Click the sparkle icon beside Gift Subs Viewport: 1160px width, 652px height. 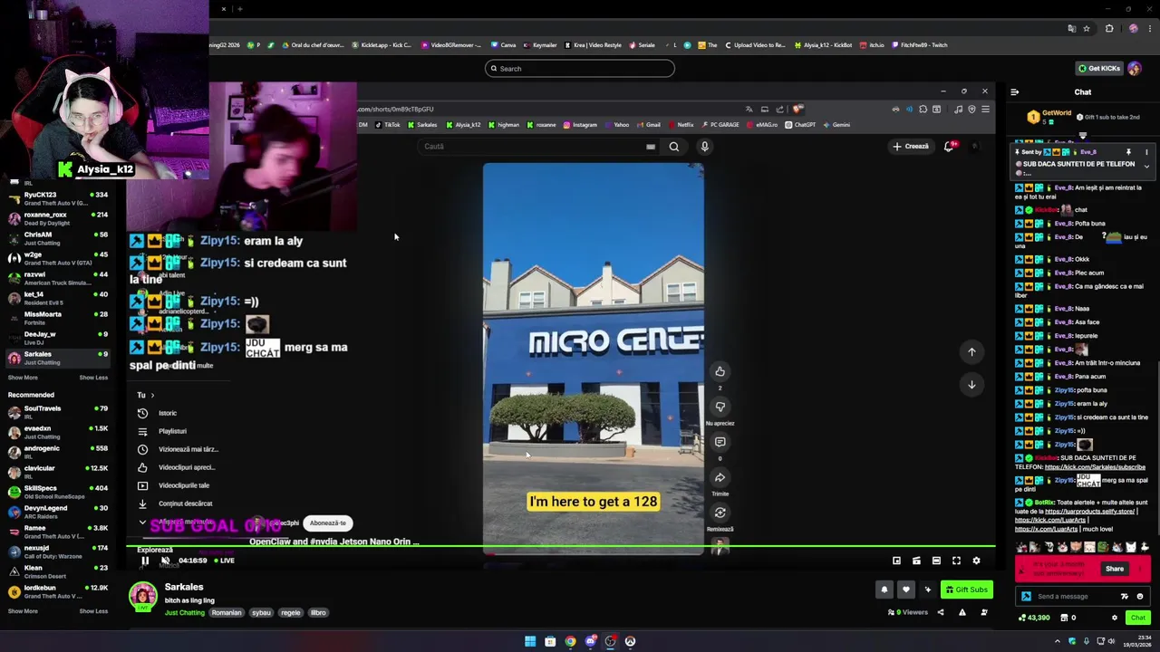927,590
